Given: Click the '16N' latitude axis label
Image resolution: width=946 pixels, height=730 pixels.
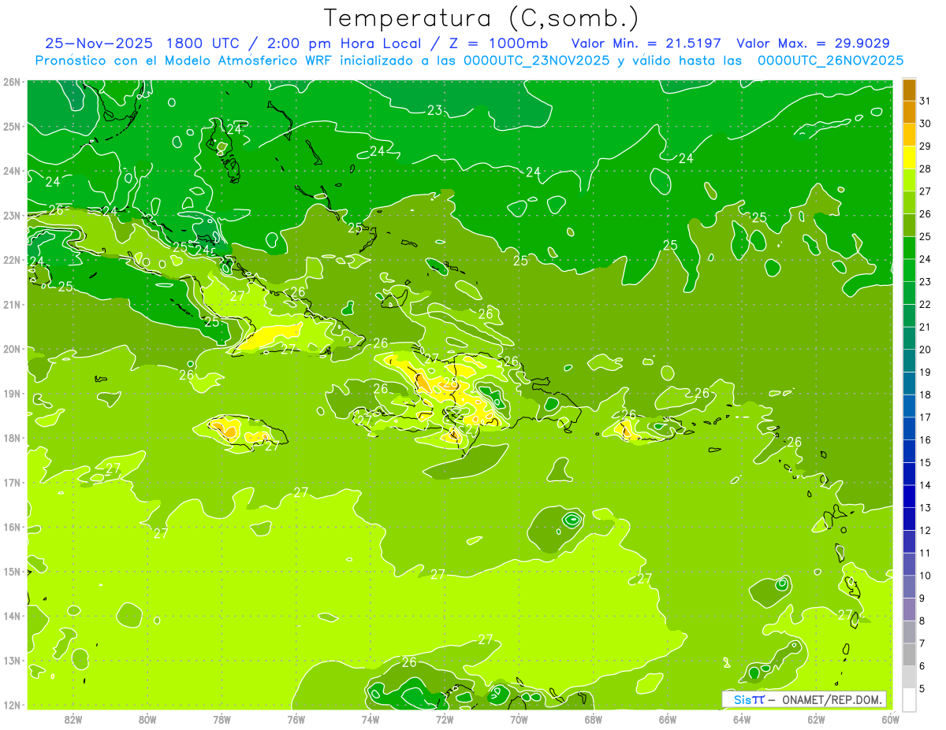Looking at the screenshot, I should (x=12, y=527).
